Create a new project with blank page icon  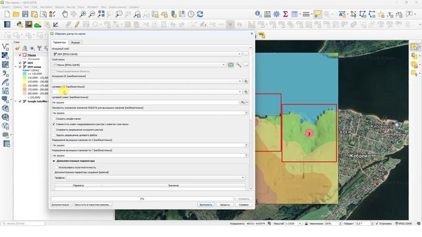(x=7, y=14)
